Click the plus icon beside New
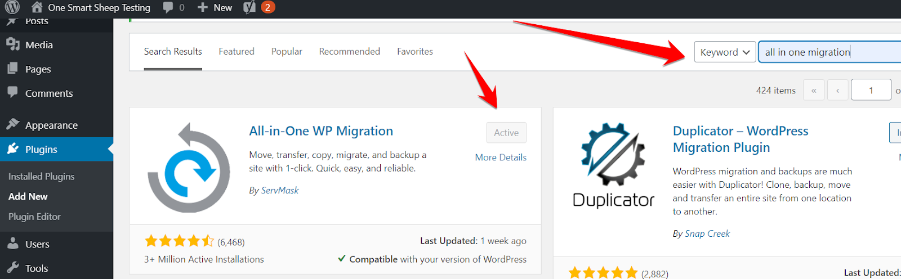 [203, 7]
